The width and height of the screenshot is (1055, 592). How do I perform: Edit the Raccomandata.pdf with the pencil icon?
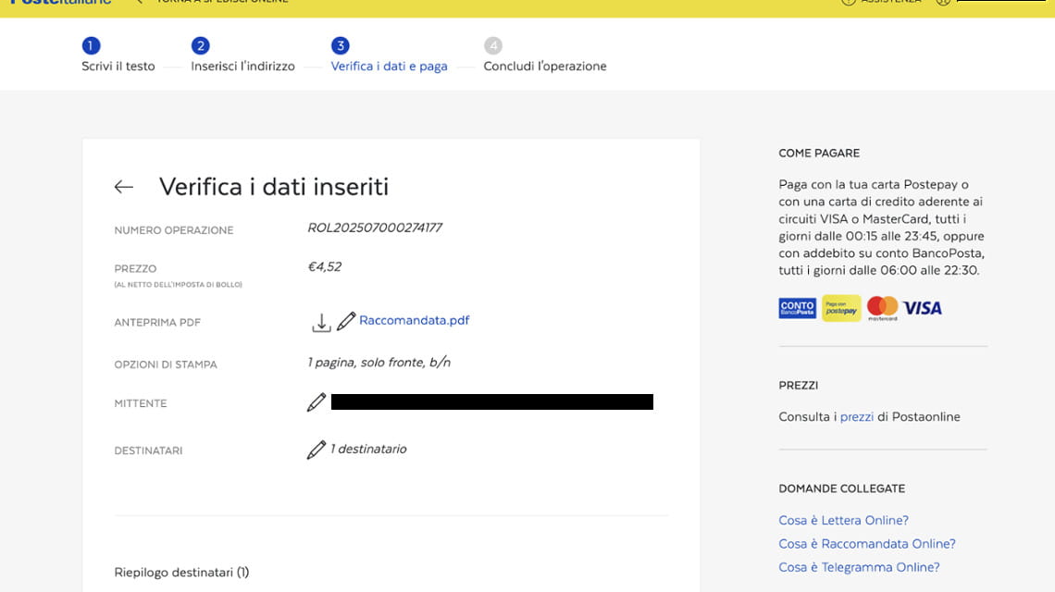point(346,321)
